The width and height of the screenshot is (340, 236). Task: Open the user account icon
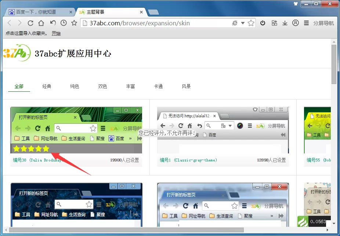(x=296, y=23)
